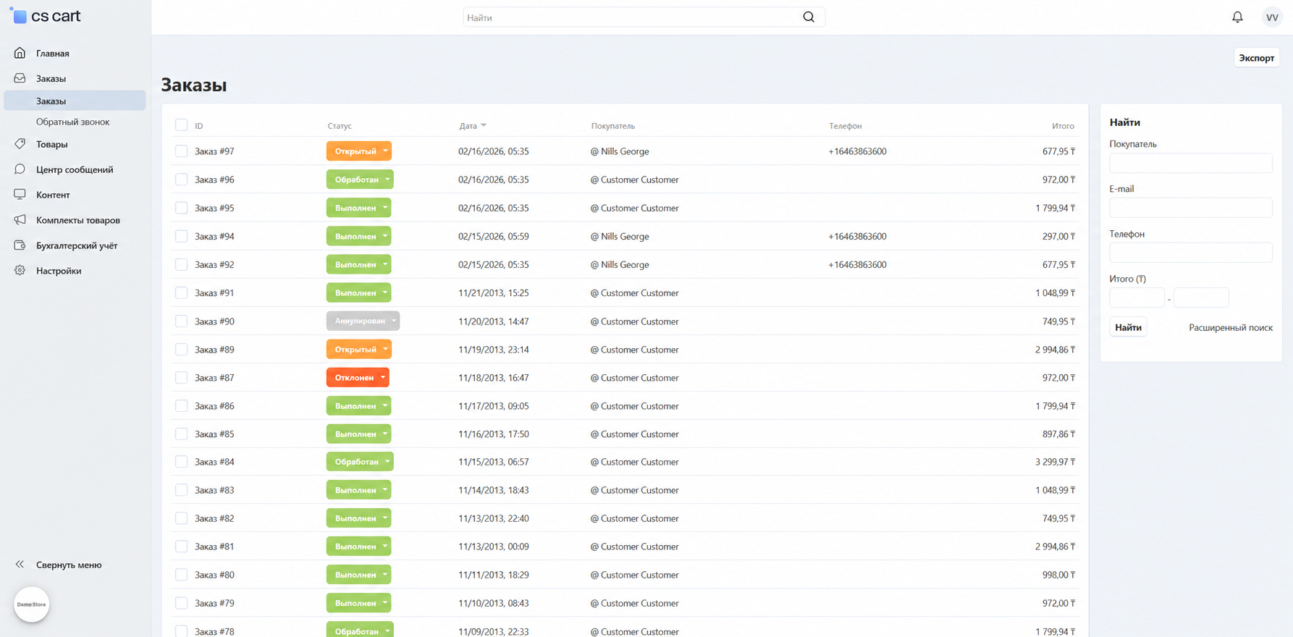Select the checkbox for Заказ #91
The image size is (1293, 637).
point(181,292)
